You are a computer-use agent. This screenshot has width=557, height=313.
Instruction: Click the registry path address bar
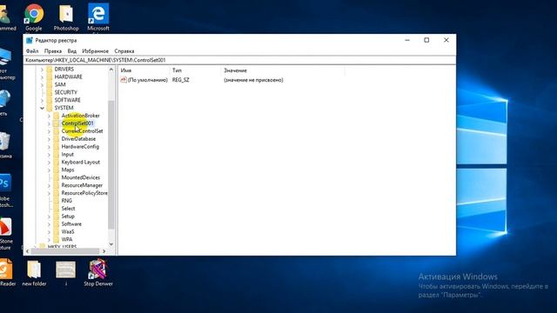point(240,60)
